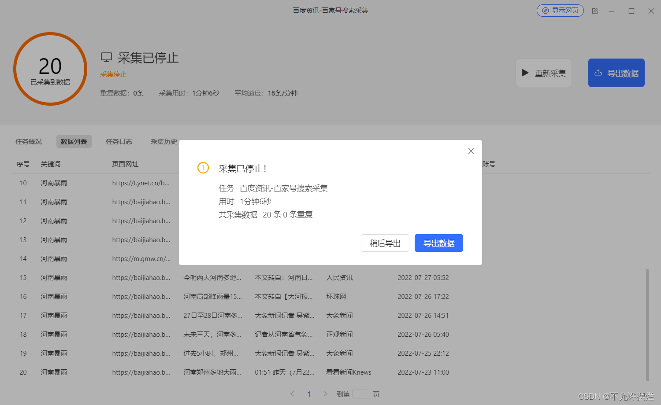Select the 数据列表 tab
Screen dimensions: 661x405
tap(74, 141)
